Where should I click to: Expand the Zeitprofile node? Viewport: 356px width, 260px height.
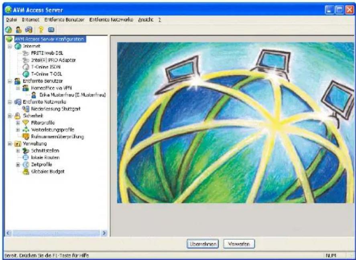coord(18,164)
